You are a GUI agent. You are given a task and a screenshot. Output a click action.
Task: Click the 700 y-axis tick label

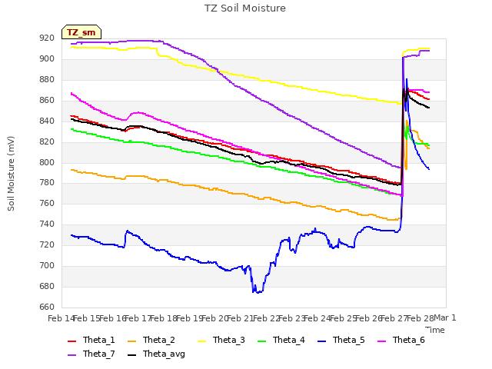pyautogui.click(x=47, y=265)
